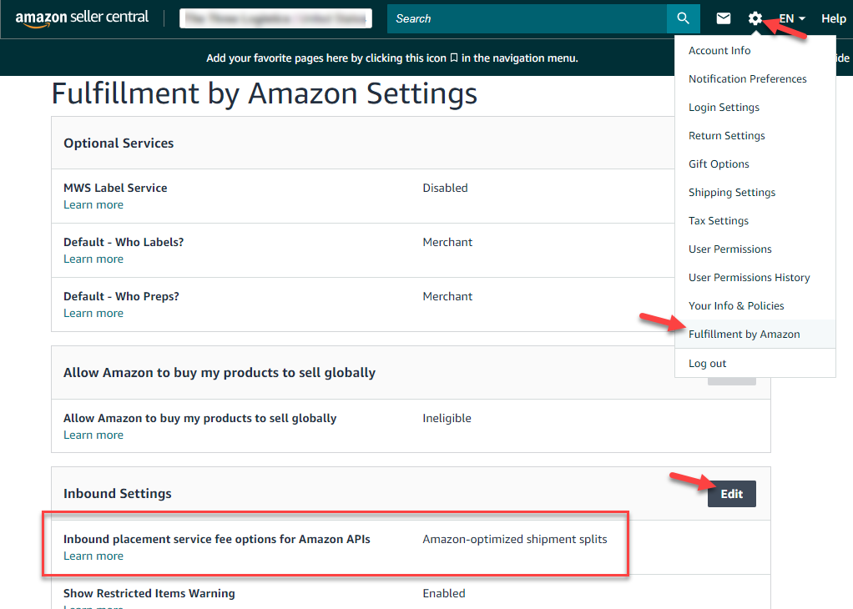Choose Login Settings in dropdown
Screen dimensions: 853x609
click(x=724, y=107)
